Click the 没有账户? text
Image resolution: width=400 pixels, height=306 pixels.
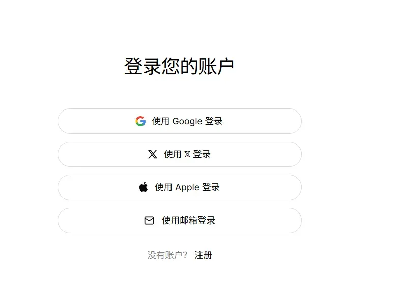tap(167, 255)
